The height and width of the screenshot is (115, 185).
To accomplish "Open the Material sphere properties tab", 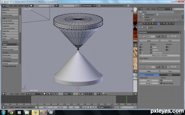I will coord(164,24).
